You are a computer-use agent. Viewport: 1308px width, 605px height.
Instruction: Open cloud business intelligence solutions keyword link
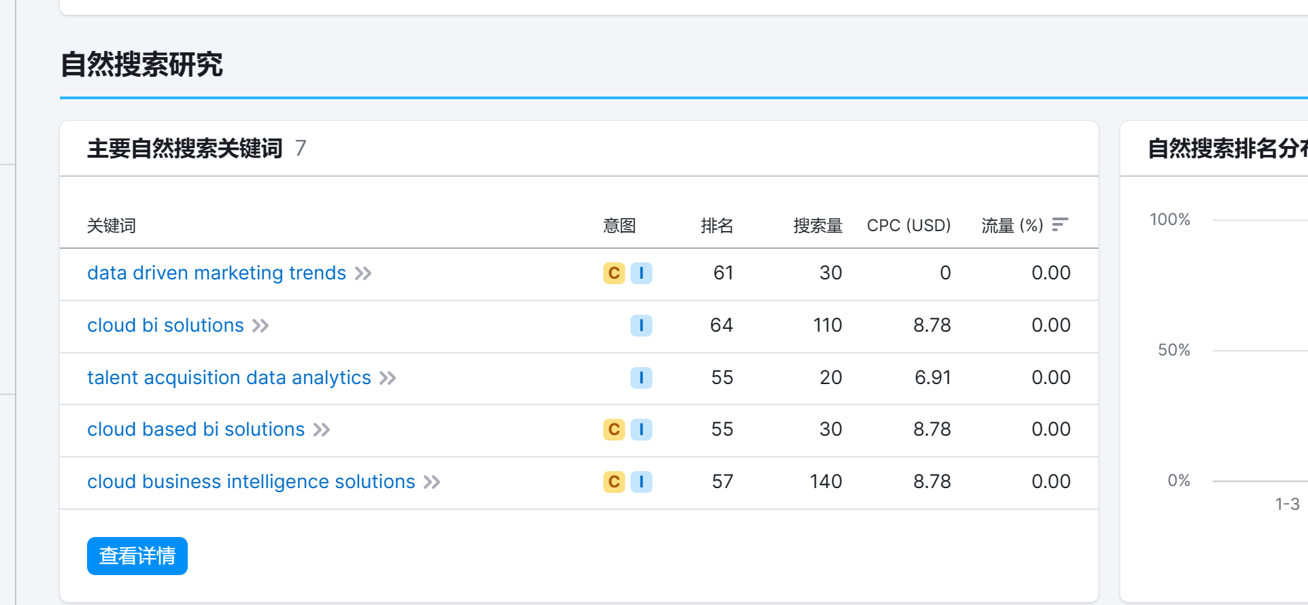pos(251,482)
